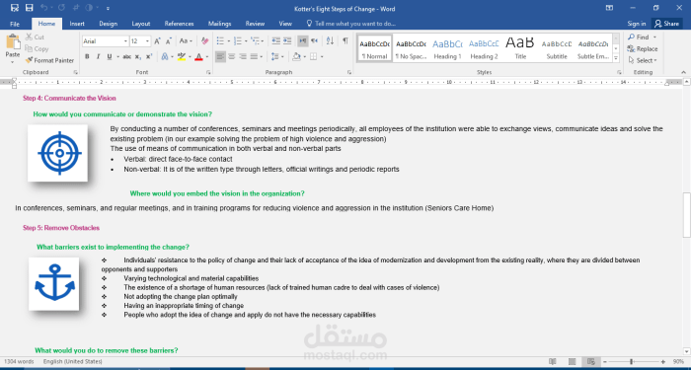Toggle right-to-left text direction
The height and width of the screenshot is (370, 691).
coord(314,41)
